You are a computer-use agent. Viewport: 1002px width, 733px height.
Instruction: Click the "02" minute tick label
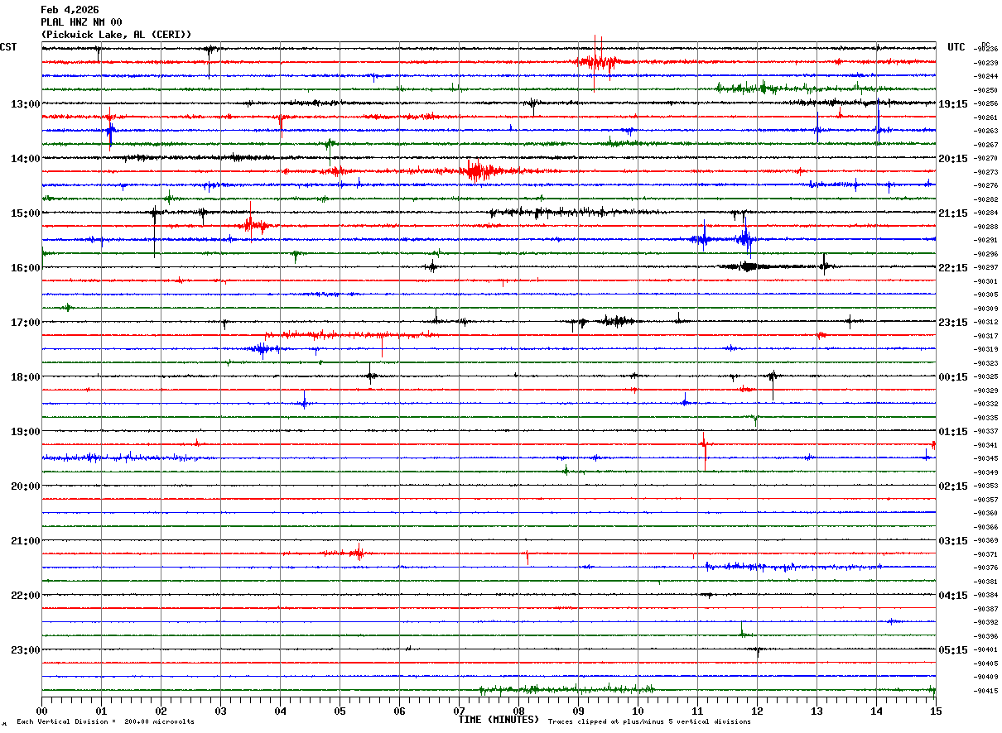coord(161,711)
